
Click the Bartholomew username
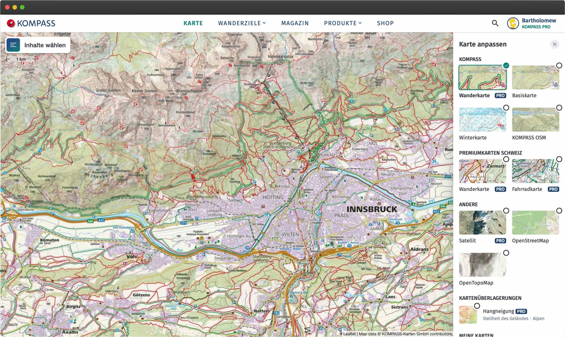(x=539, y=20)
